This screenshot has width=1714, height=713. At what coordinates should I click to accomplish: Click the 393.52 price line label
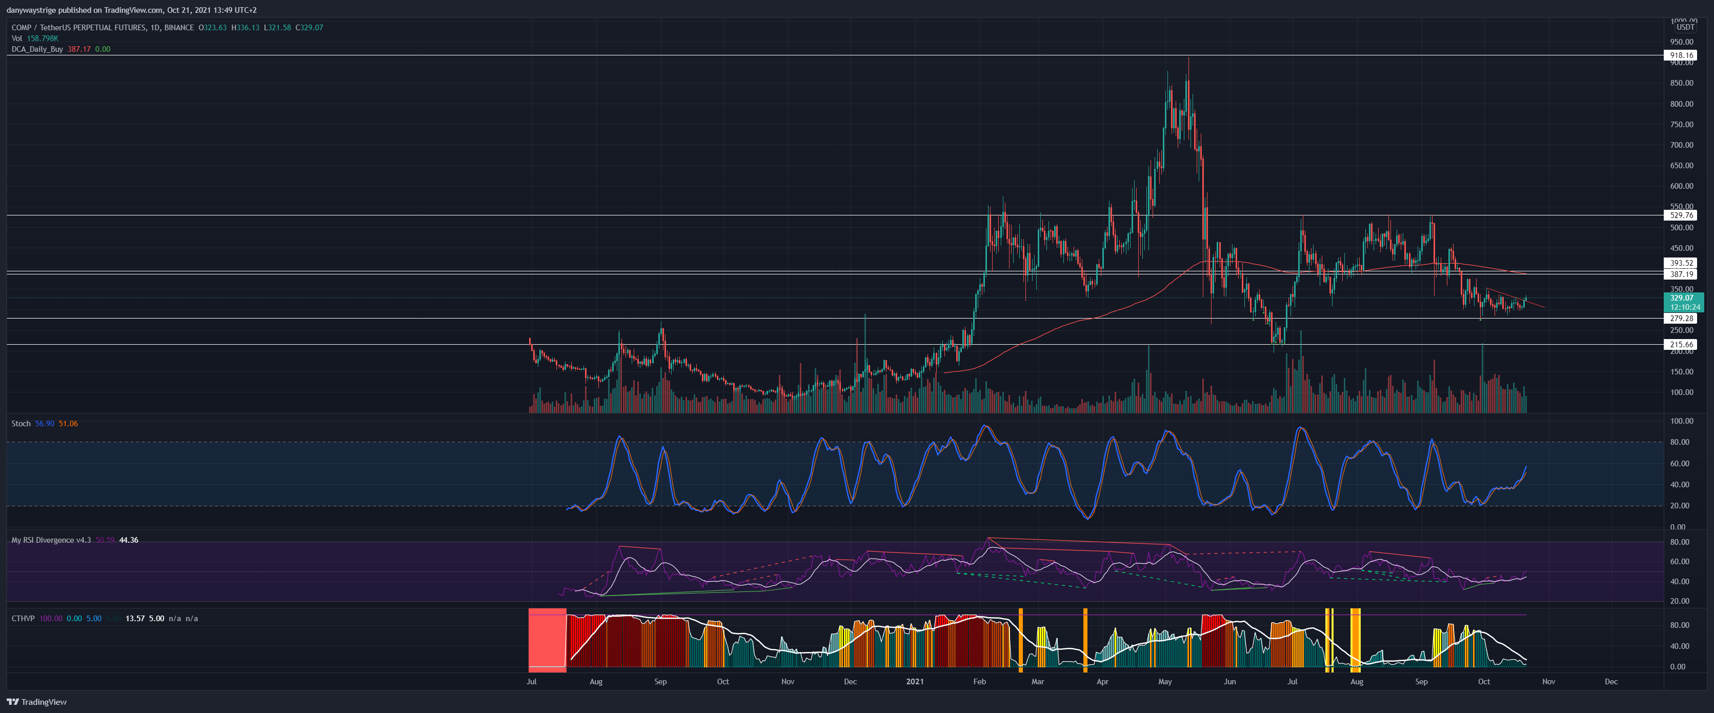point(1681,263)
